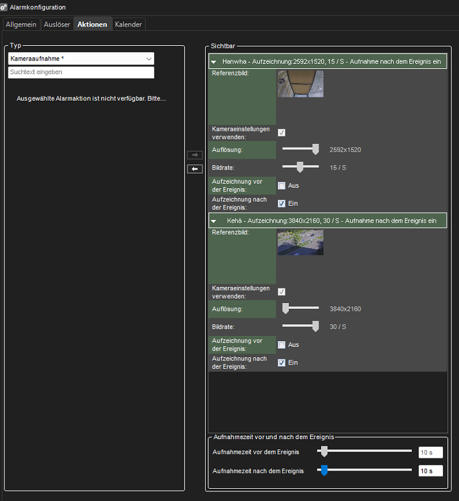This screenshot has width=459, height=501.
Task: Click the 15 / S frame rate value
Action: (x=338, y=168)
